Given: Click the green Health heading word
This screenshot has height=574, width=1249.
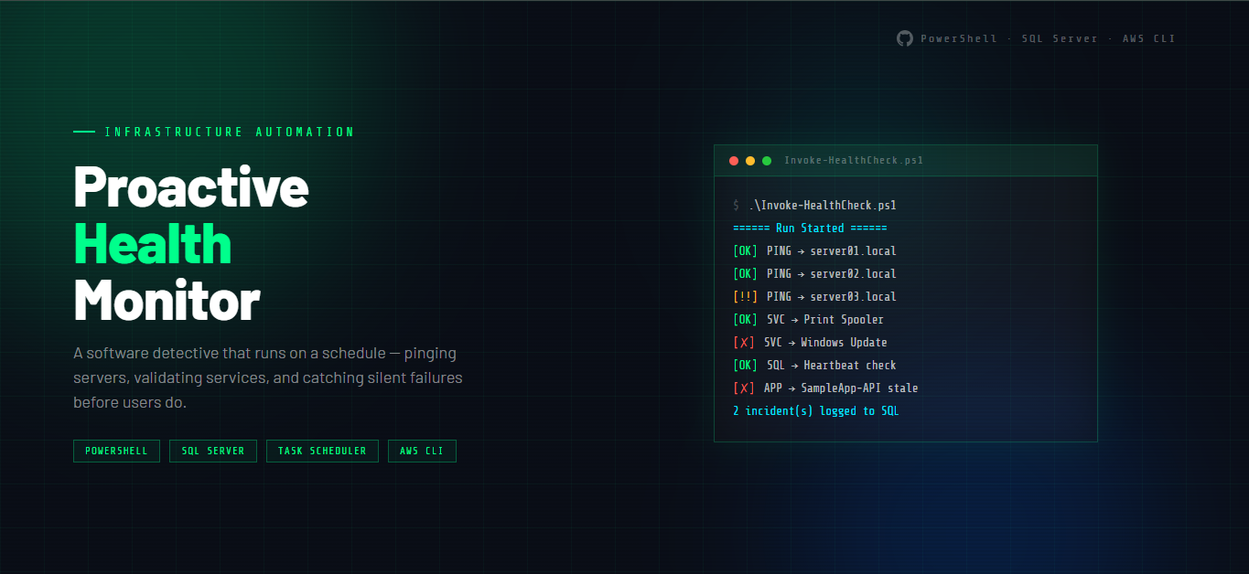Looking at the screenshot, I should click(x=153, y=243).
